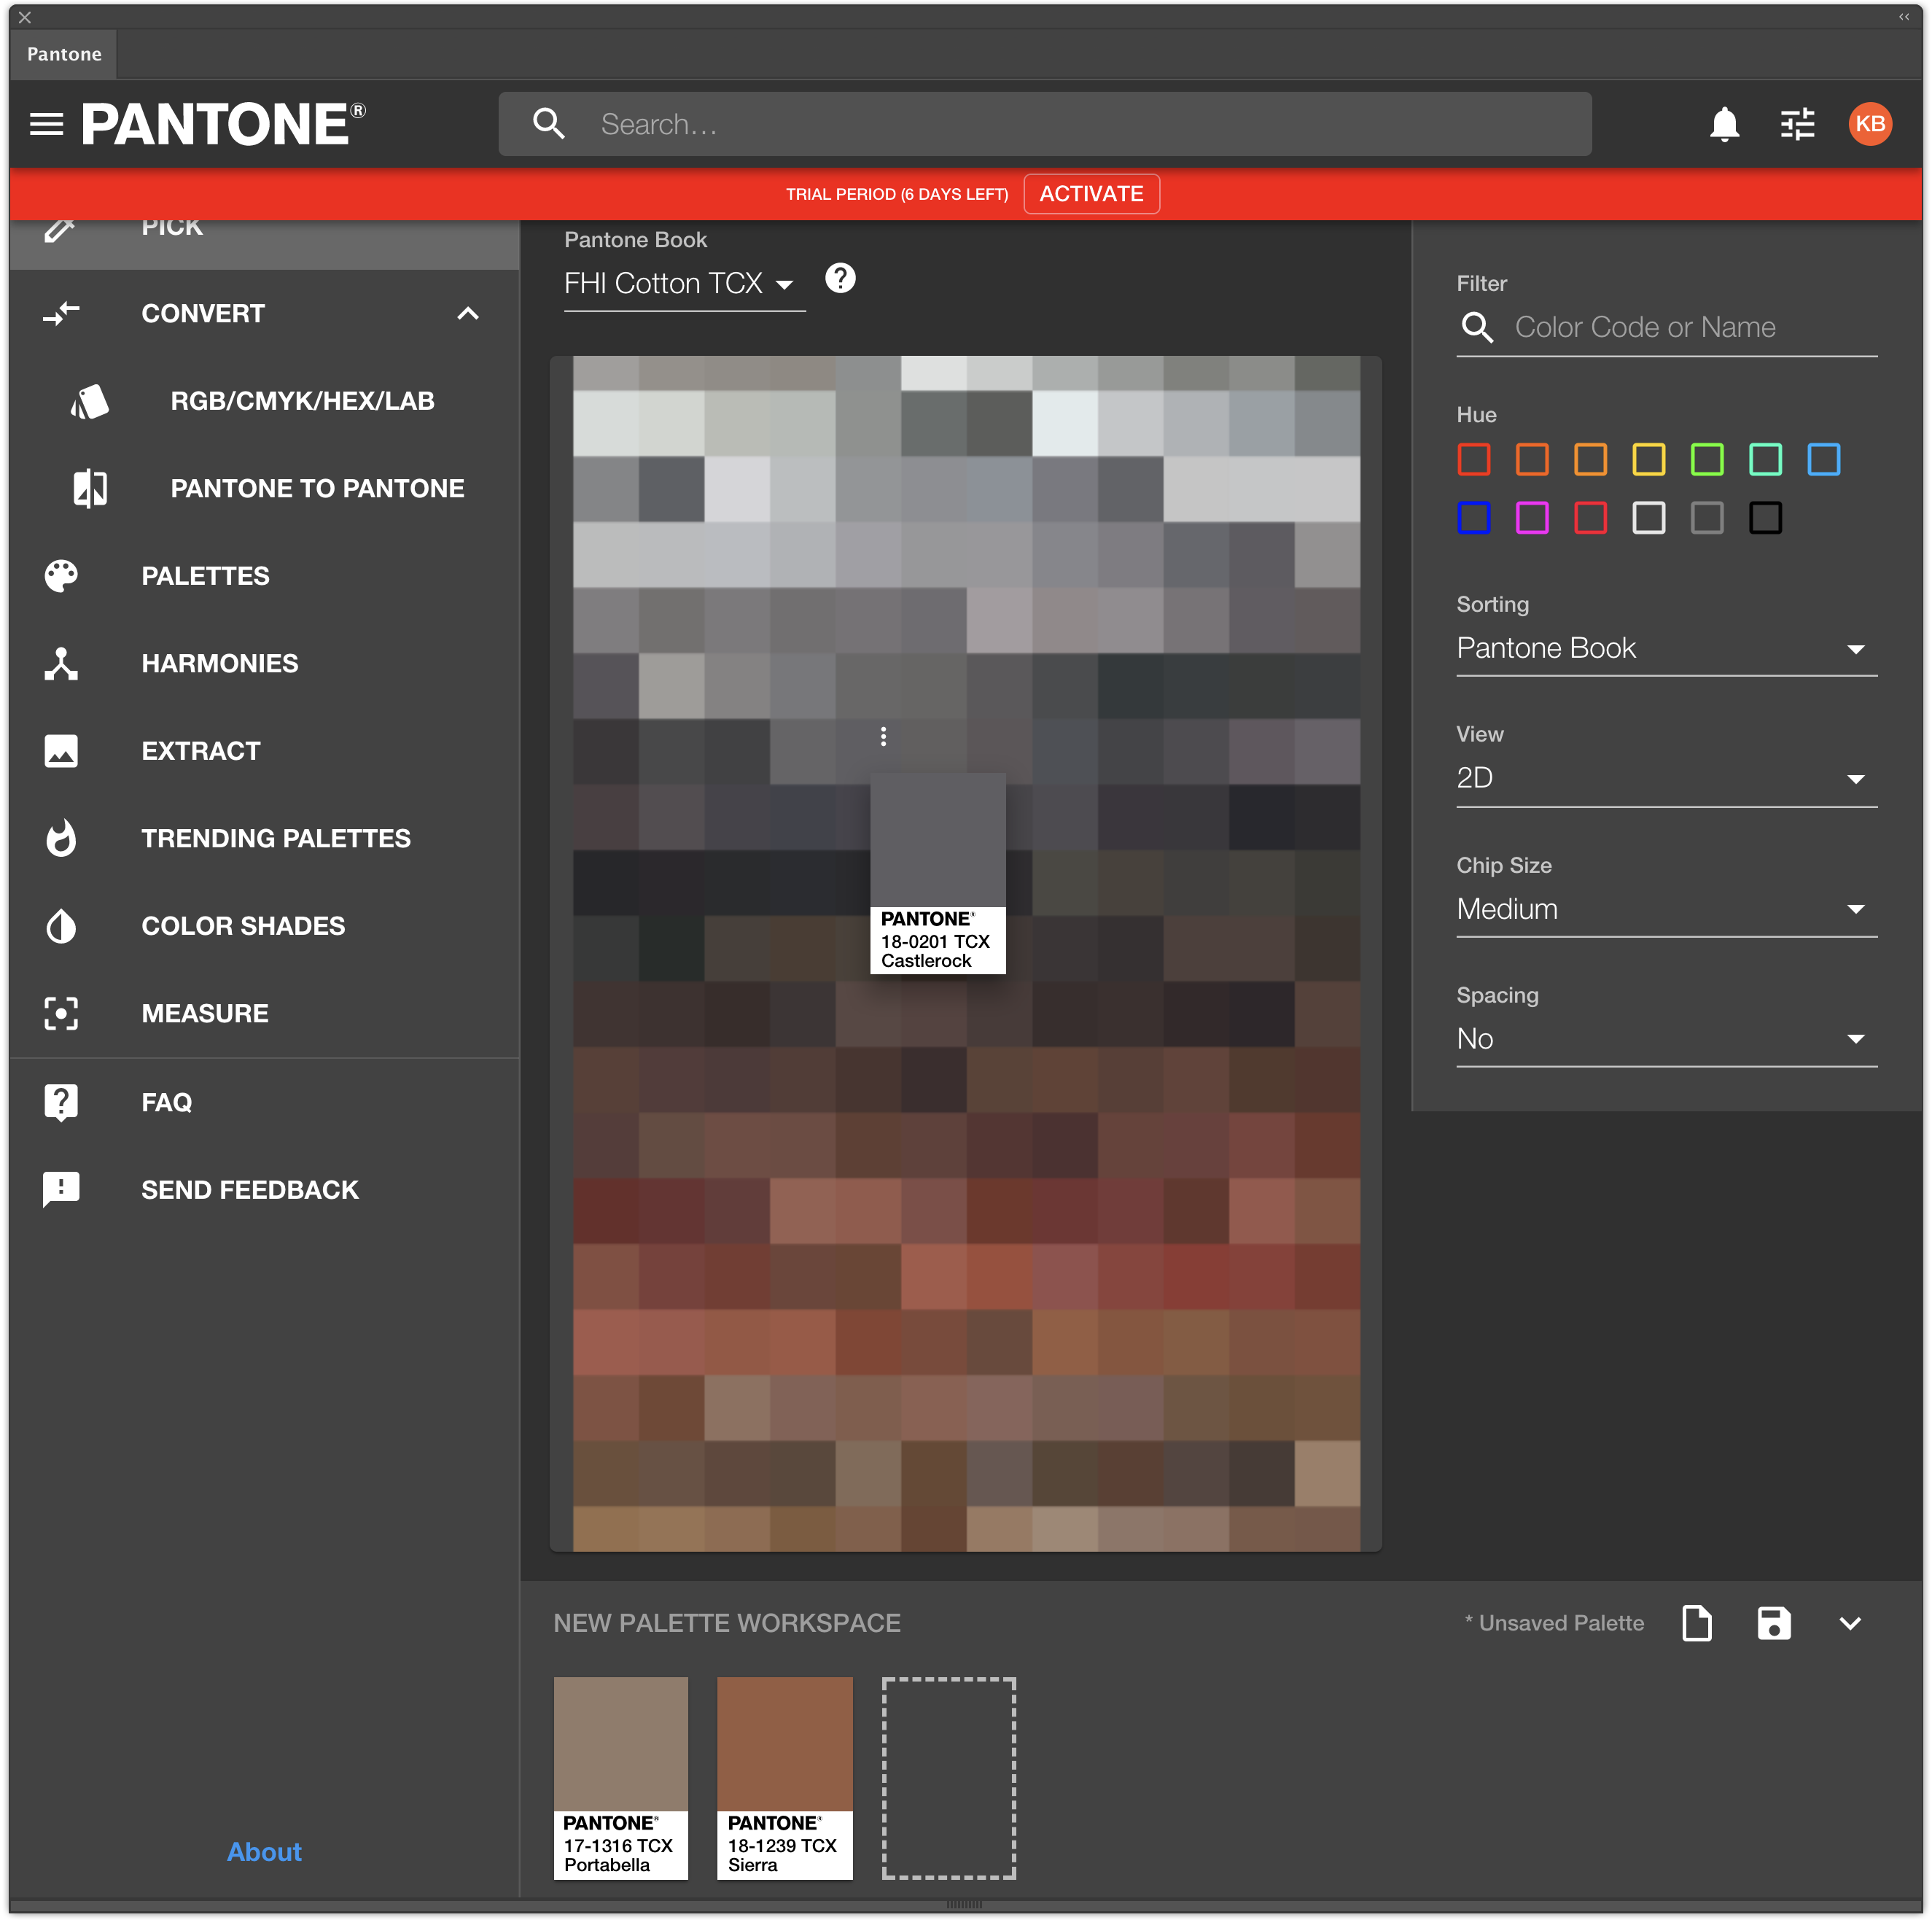Open the Sorting dropdown showing Pantone Book
The image size is (1932, 1928).
point(1666,648)
